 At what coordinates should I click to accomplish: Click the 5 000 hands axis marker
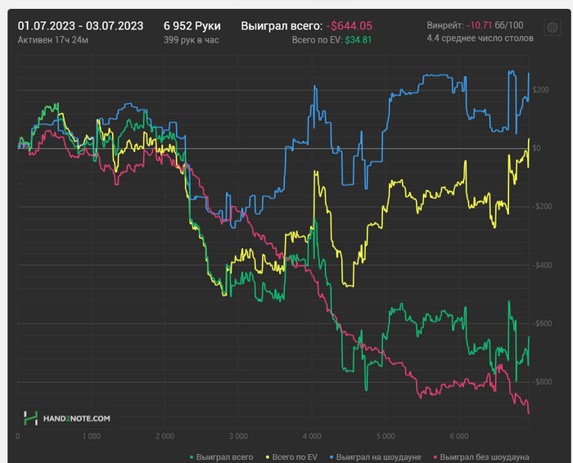[x=386, y=436]
